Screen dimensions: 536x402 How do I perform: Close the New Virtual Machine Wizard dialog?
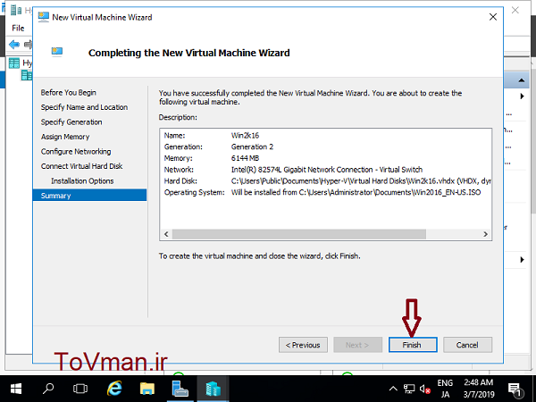[492, 17]
